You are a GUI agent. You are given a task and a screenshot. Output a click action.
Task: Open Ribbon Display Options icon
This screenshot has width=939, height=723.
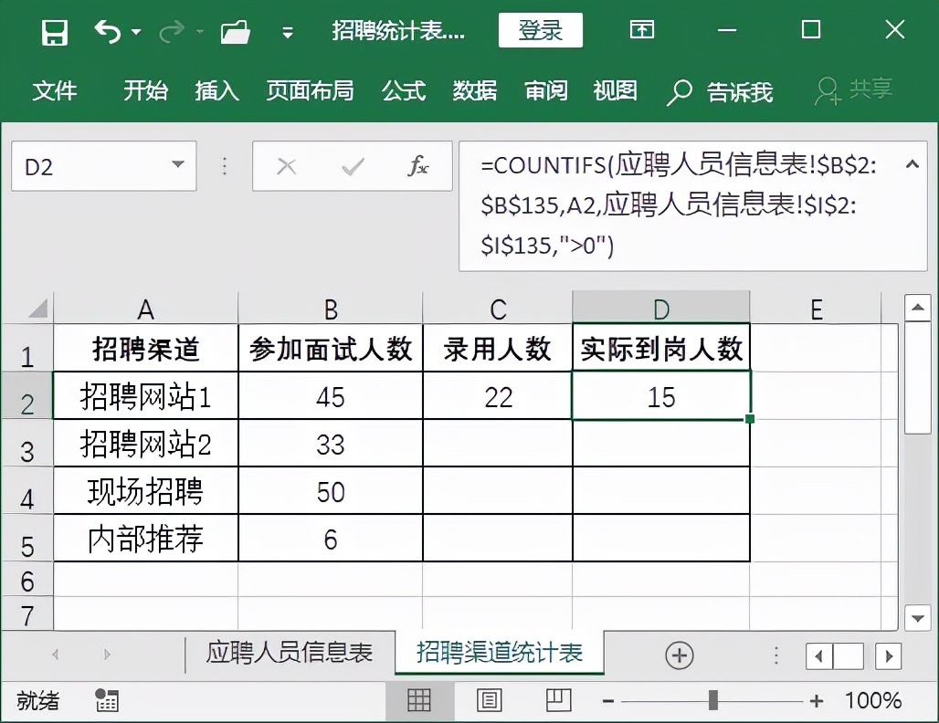coord(641,30)
